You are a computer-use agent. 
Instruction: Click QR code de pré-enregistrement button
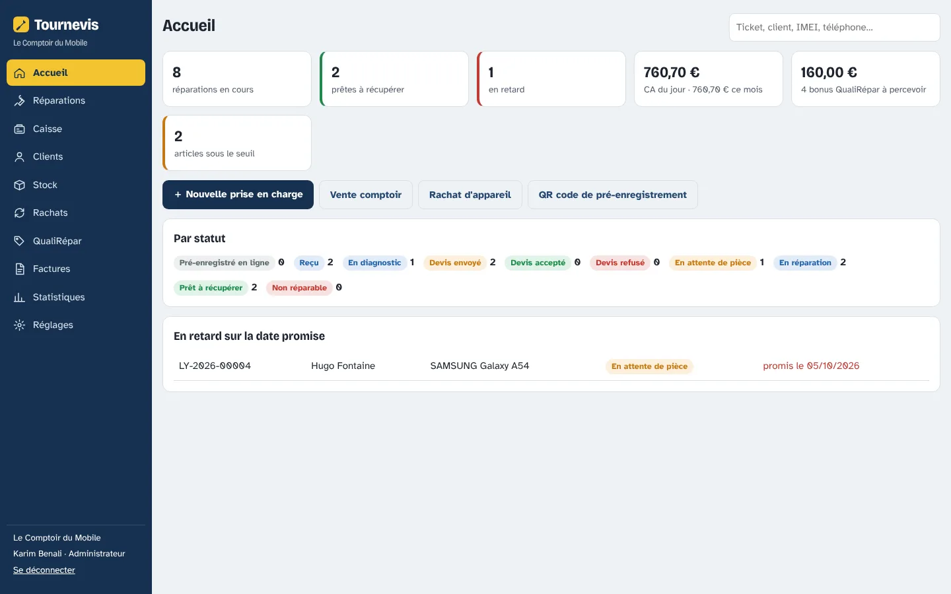tap(613, 195)
